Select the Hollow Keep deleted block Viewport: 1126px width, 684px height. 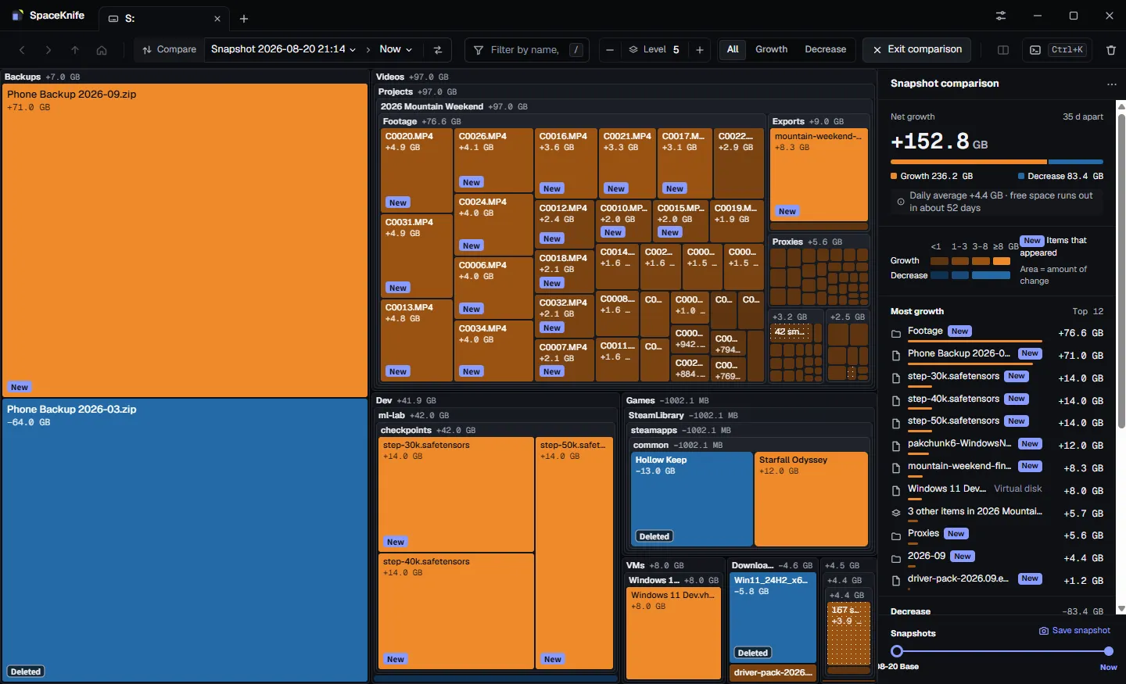point(692,499)
